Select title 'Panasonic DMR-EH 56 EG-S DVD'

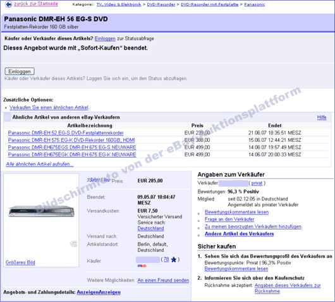click(x=56, y=19)
